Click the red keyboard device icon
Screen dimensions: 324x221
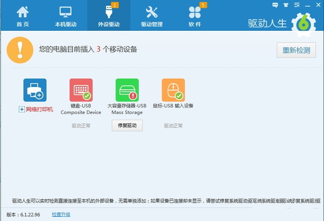pyautogui.click(x=81, y=90)
